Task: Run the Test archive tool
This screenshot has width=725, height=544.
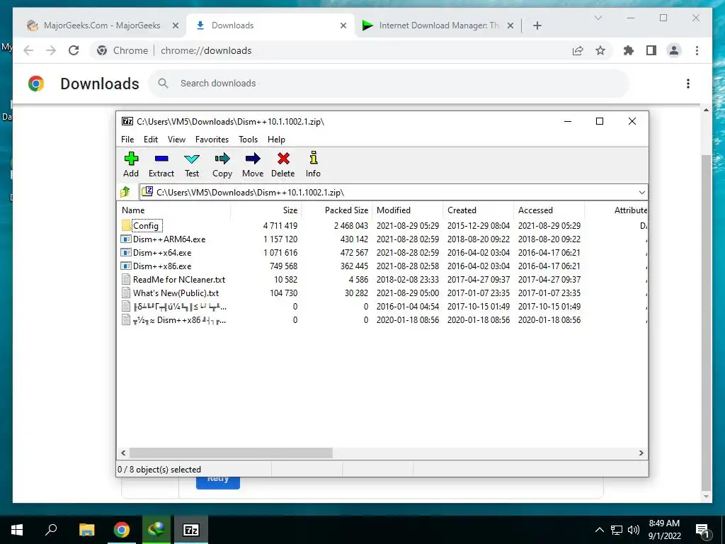Action: [192, 159]
